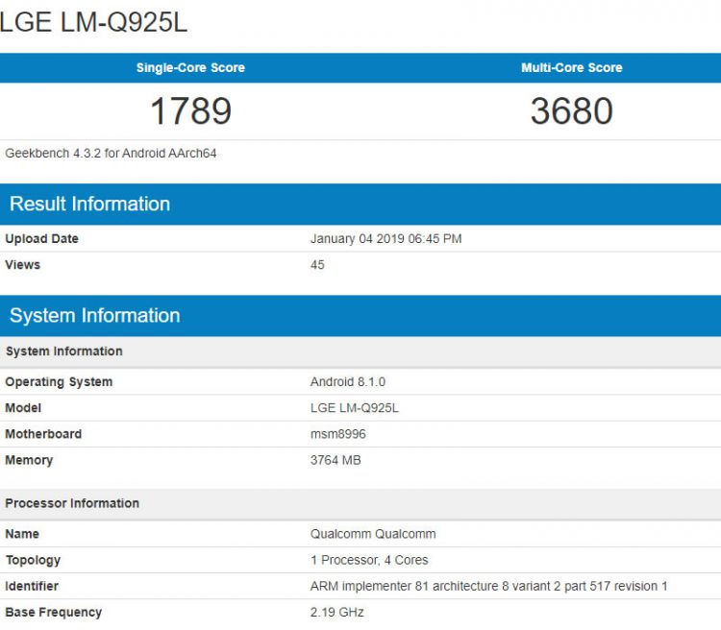The width and height of the screenshot is (721, 630).
Task: Select the January 04 2019 06:45 PM value
Action: 385,238
